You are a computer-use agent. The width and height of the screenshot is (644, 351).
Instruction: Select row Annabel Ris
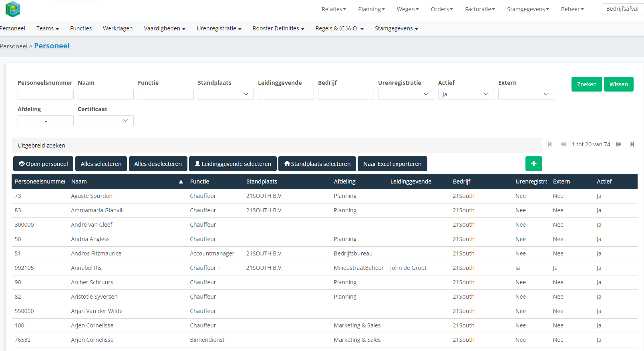[x=324, y=268]
